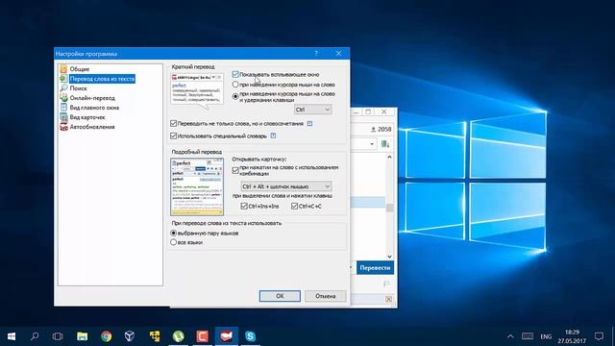
Task: Switch to ABBYY Lingvo taskbar icon
Action: pyautogui.click(x=227, y=336)
